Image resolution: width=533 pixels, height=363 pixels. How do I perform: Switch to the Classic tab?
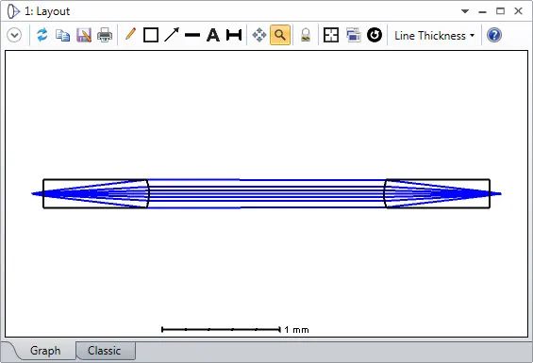click(105, 351)
